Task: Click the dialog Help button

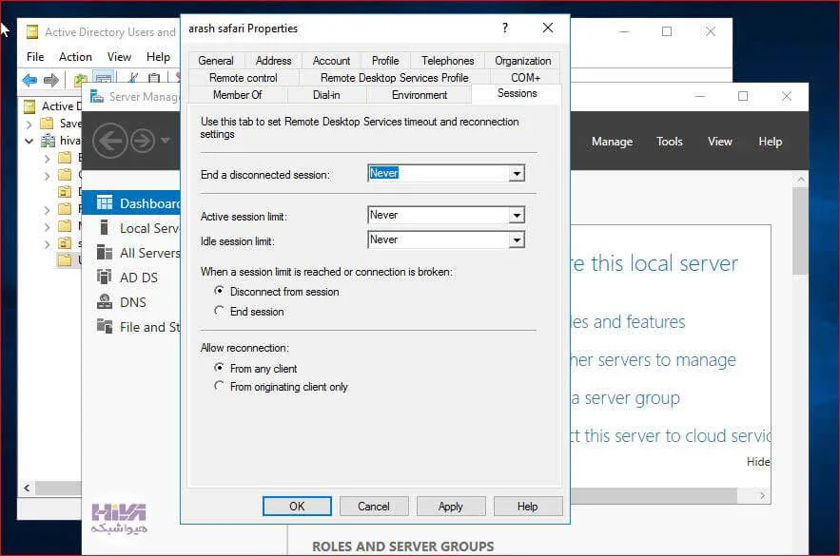Action: coord(528,507)
